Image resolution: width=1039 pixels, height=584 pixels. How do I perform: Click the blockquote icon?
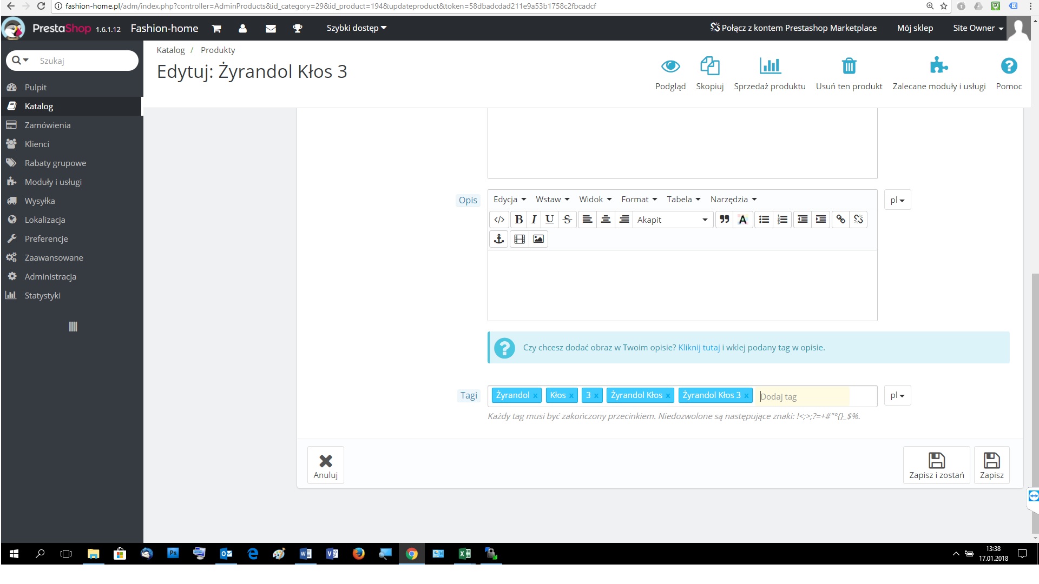[724, 220]
